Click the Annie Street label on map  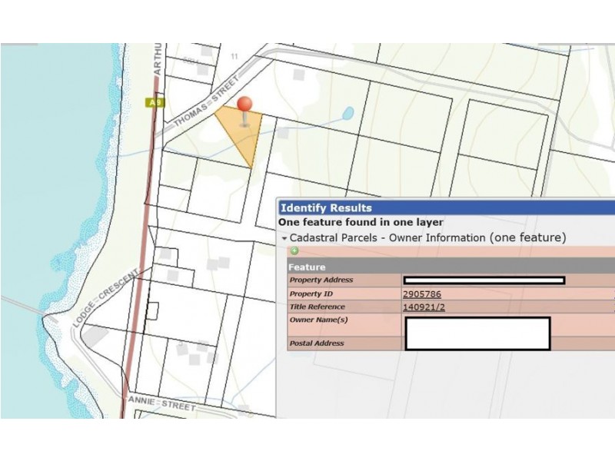click(162, 404)
